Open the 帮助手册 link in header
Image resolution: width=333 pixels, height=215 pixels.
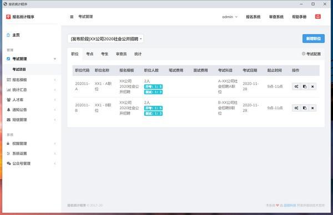299,17
